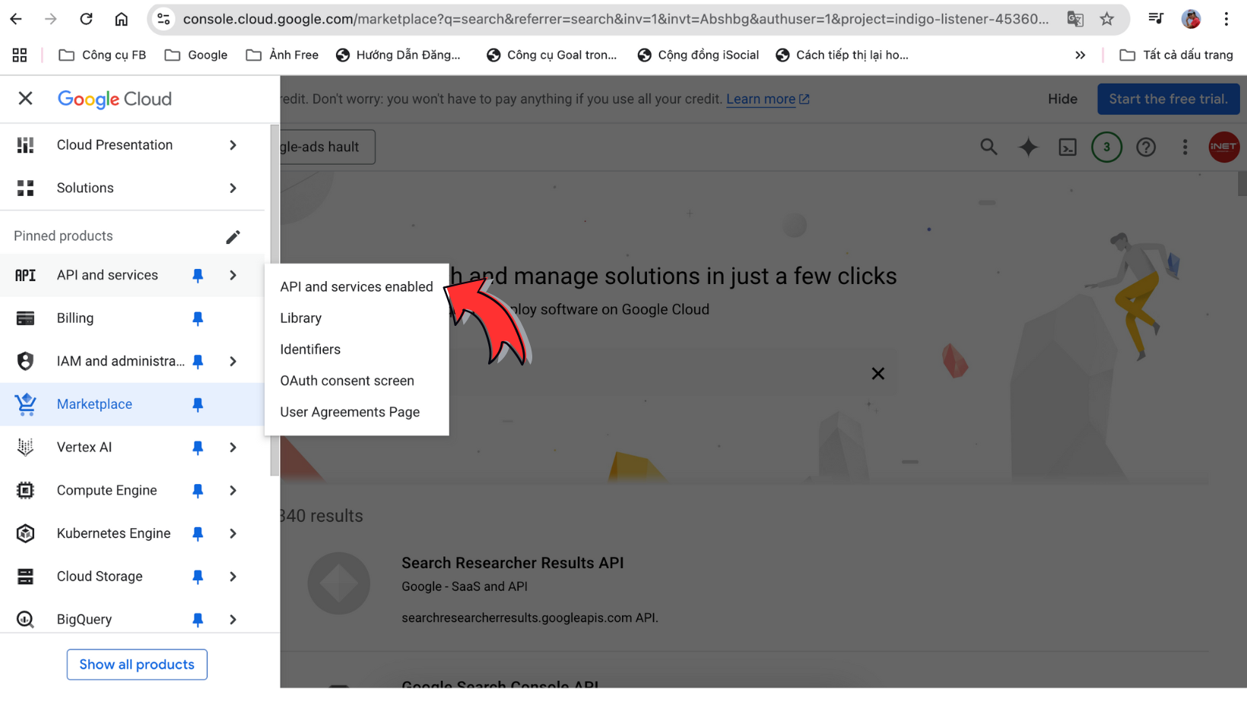Click the browser address bar

pos(616,19)
